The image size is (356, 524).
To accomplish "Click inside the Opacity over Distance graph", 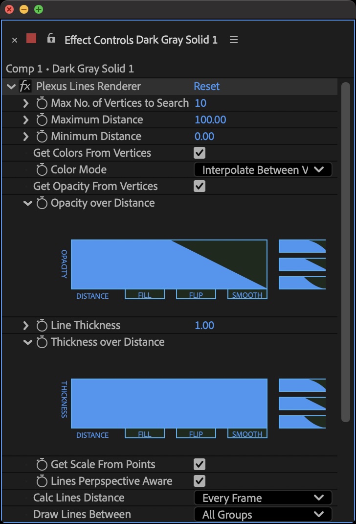I will coord(169,264).
